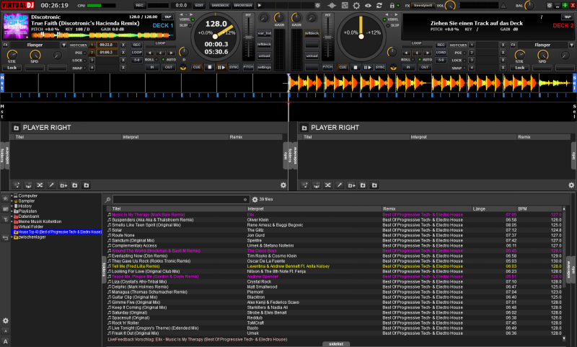Open file list options gear next to 39 files
577x347 pixels.
(253, 198)
